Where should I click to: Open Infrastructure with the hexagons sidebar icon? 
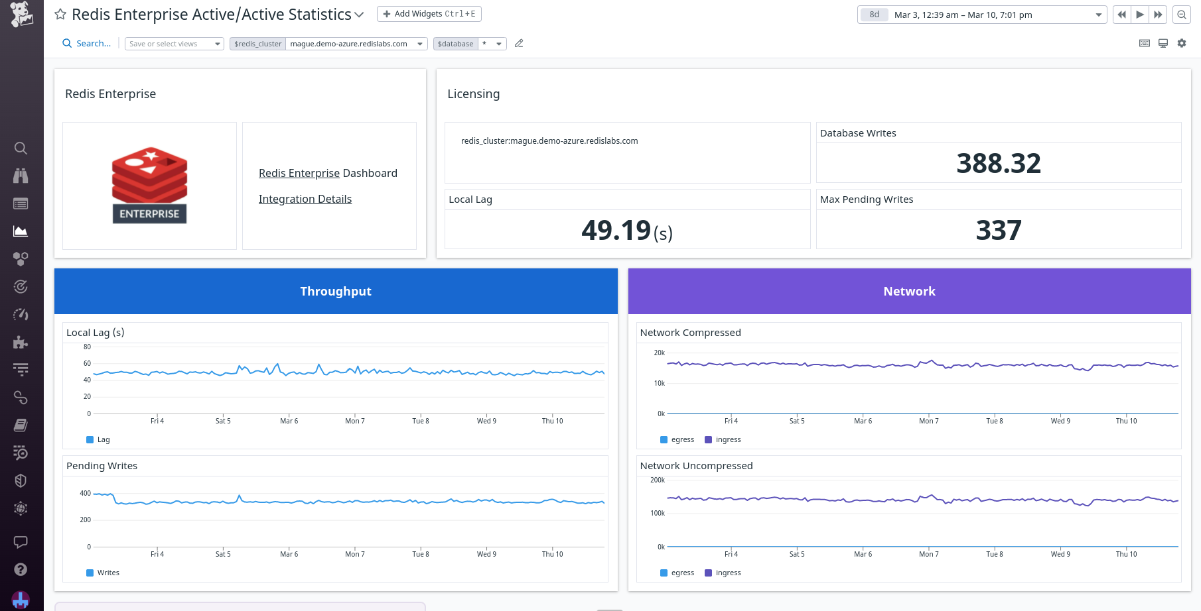tap(21, 259)
